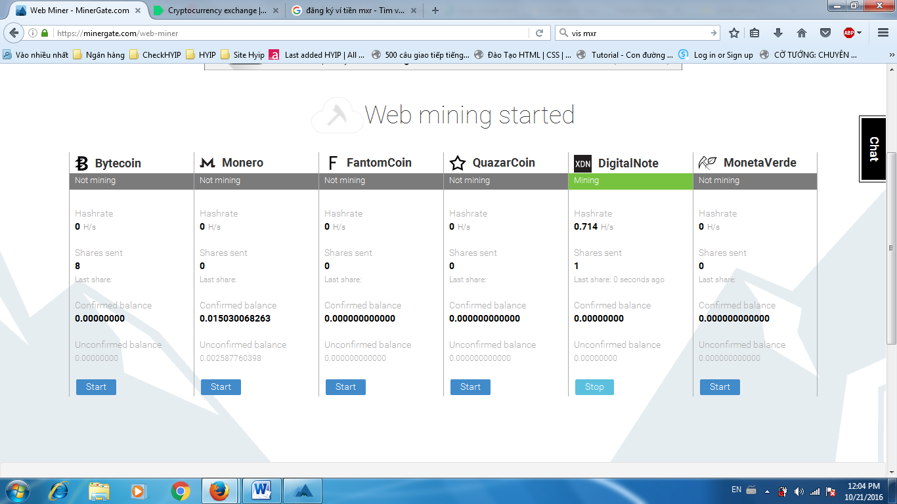This screenshot has width=897, height=504.
Task: Stop mining DigitalNote
Action: (x=594, y=387)
